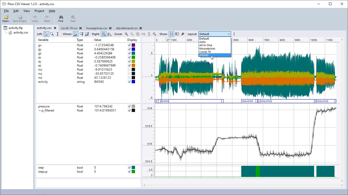Select activity.csv in the project tree
348x195 pixels.
point(21,32)
